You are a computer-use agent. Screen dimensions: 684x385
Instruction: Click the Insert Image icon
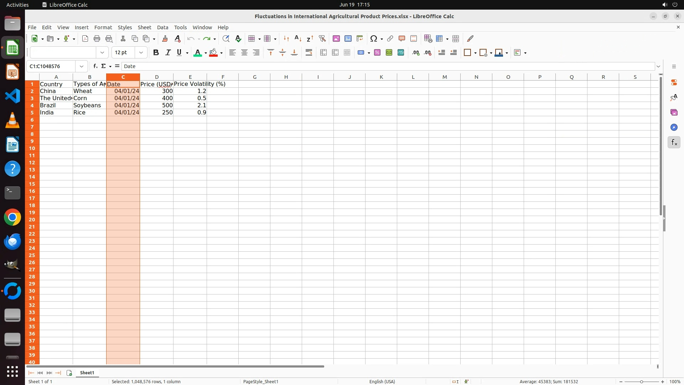[336, 38]
